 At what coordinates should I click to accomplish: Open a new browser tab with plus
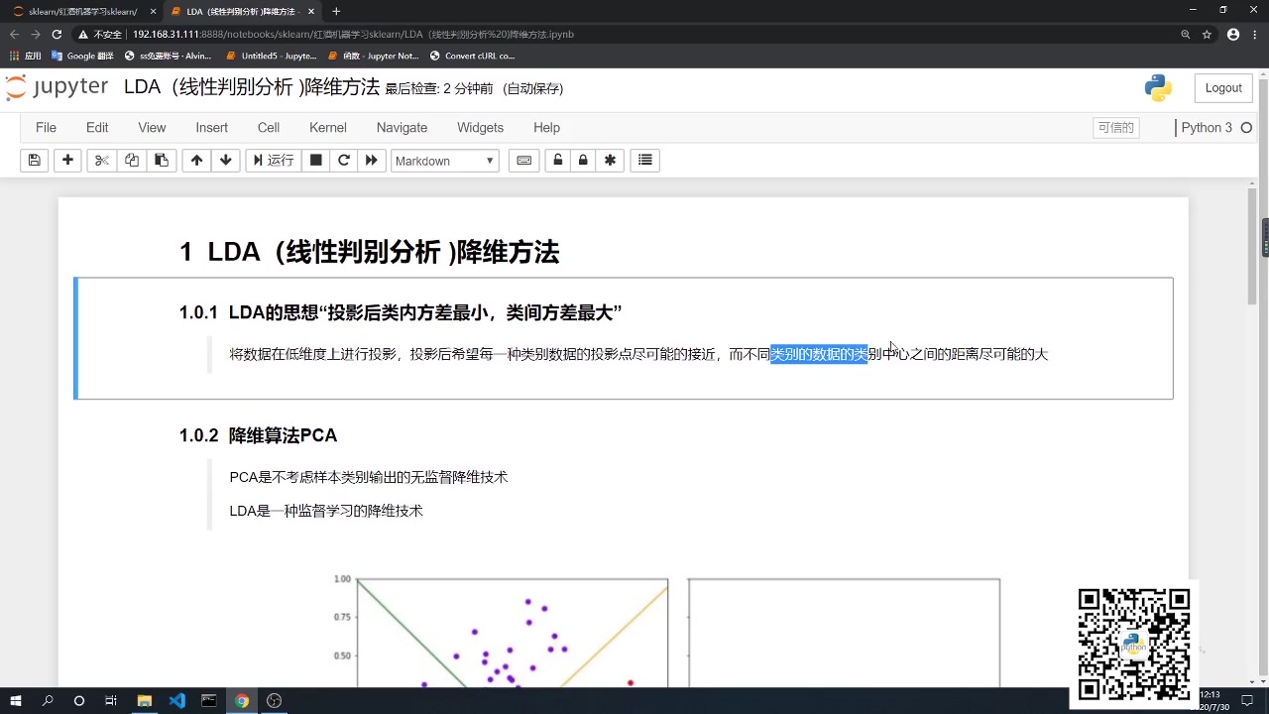pyautogui.click(x=336, y=11)
